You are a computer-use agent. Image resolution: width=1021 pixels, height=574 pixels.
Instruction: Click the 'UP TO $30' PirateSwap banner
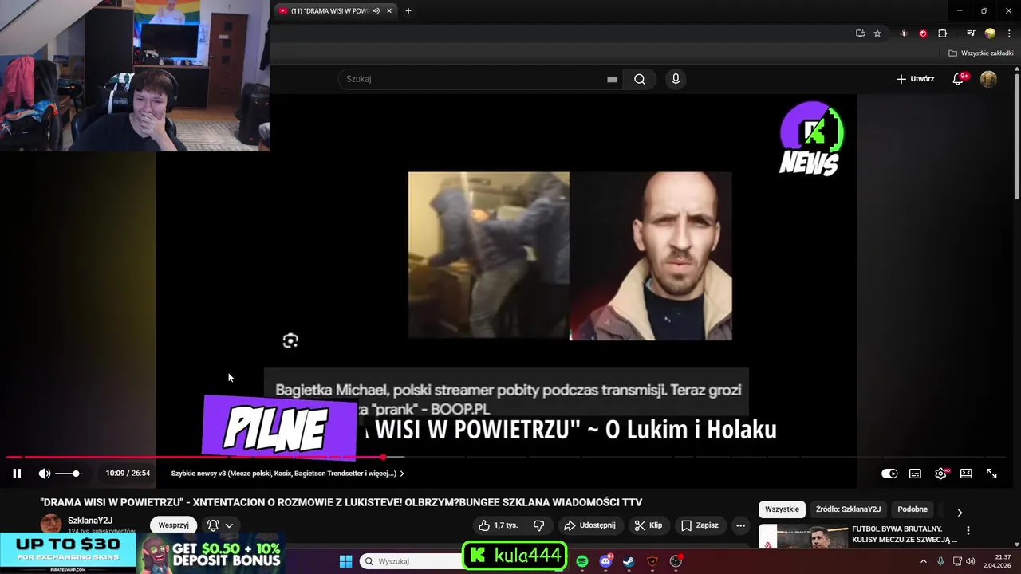[x=68, y=553]
